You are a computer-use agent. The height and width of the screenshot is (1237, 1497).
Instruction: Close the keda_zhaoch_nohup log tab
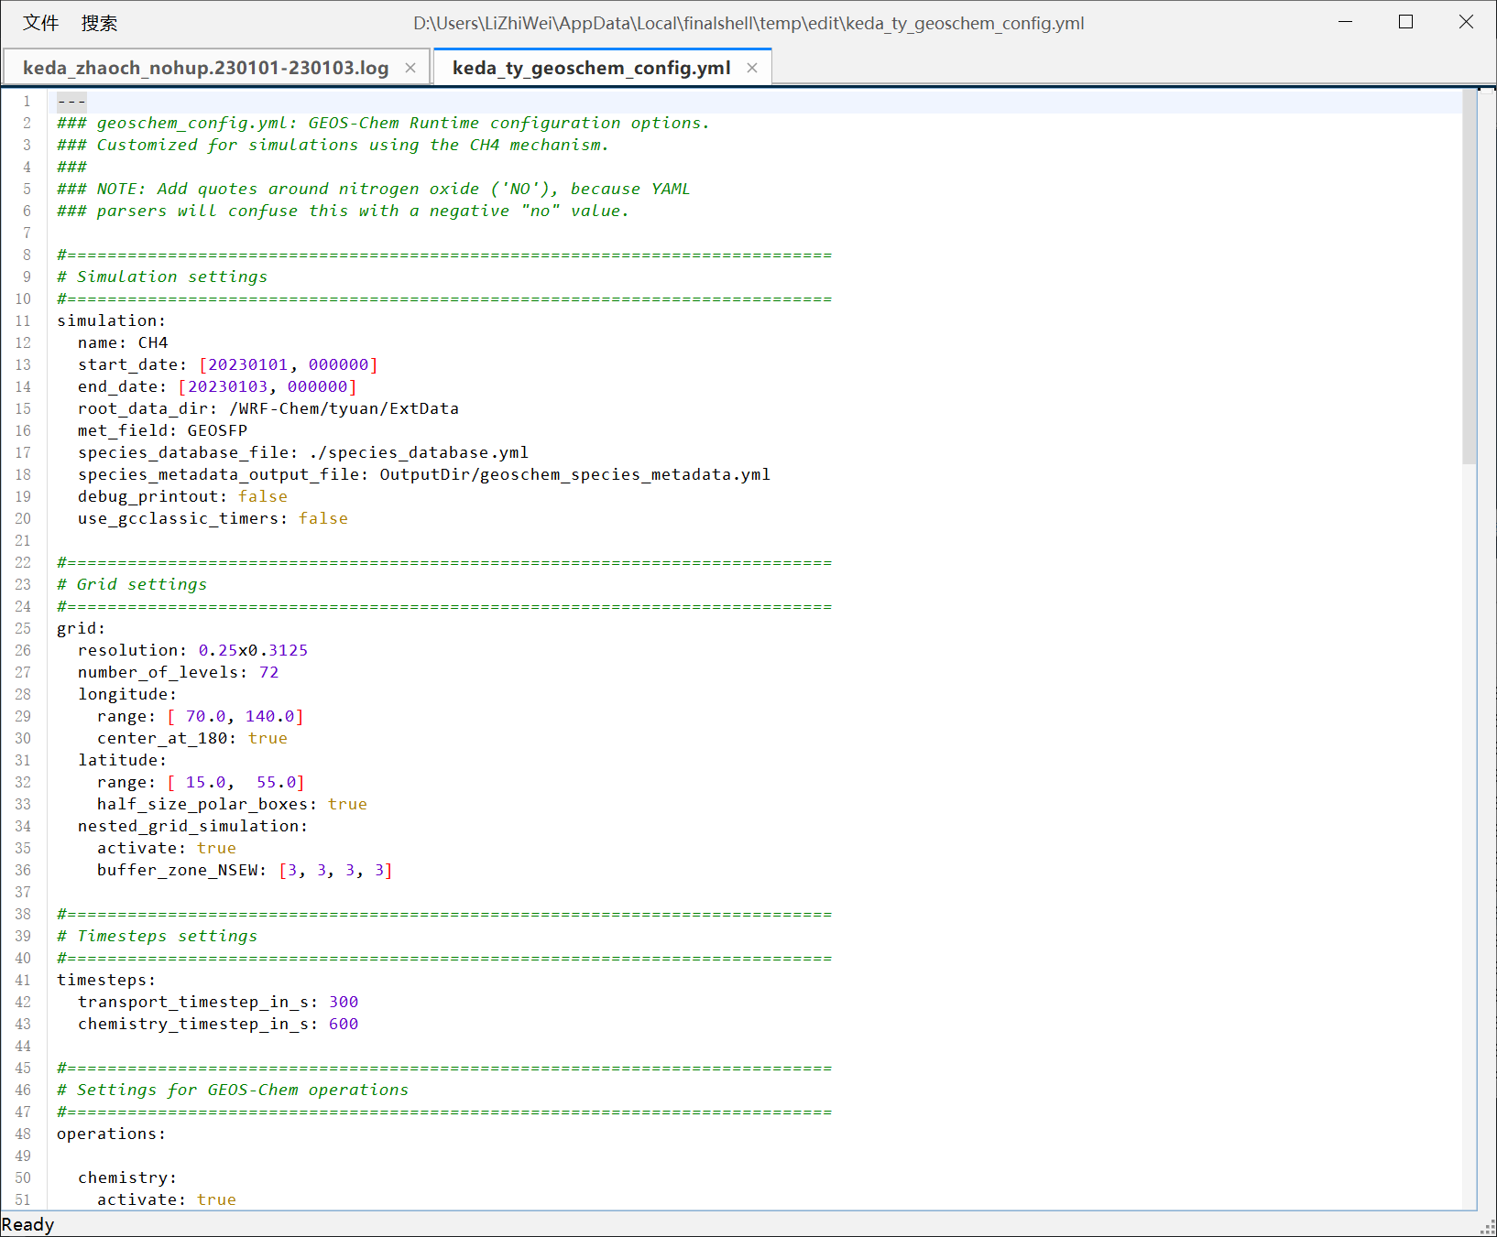410,67
